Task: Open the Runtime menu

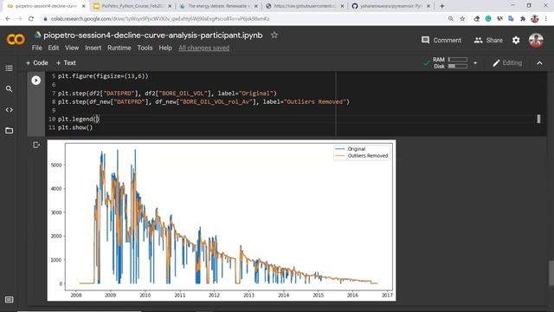Action: [119, 48]
